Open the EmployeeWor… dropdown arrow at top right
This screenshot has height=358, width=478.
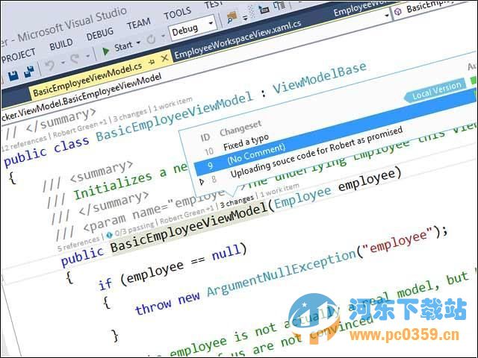click(387, 15)
